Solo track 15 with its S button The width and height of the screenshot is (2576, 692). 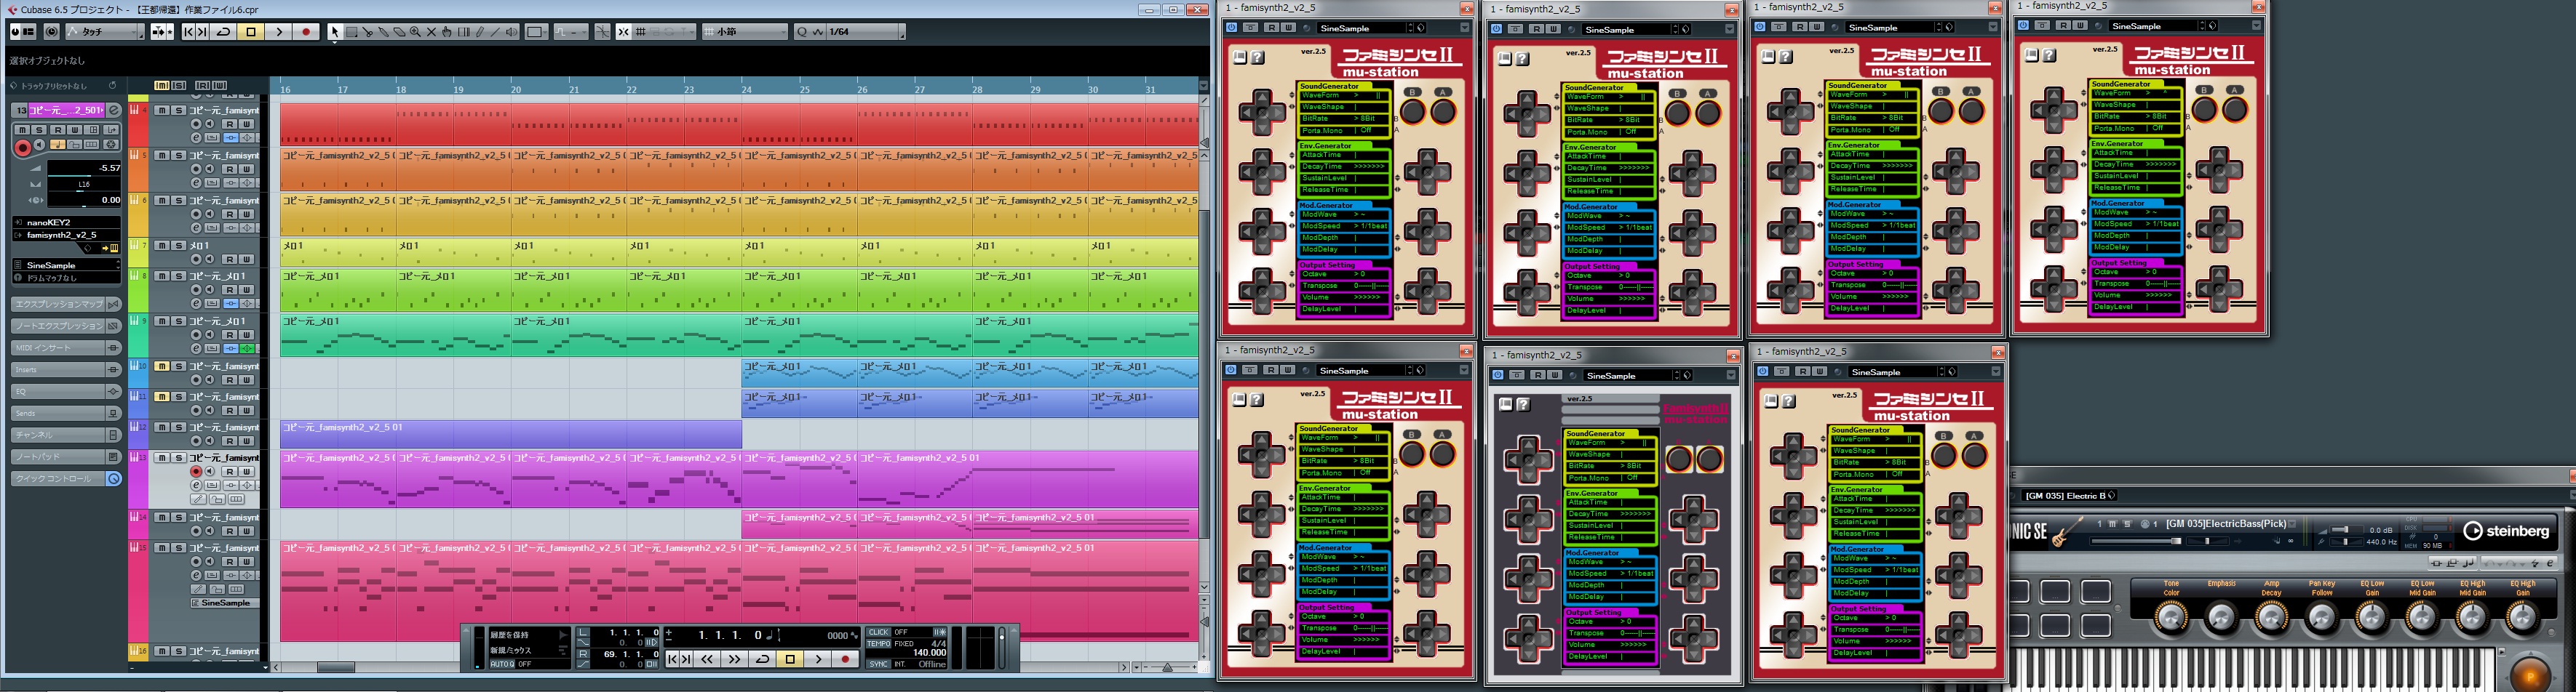[x=178, y=548]
